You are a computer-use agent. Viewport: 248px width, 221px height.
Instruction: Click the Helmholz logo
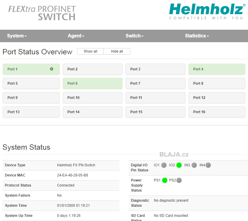tap(207, 11)
